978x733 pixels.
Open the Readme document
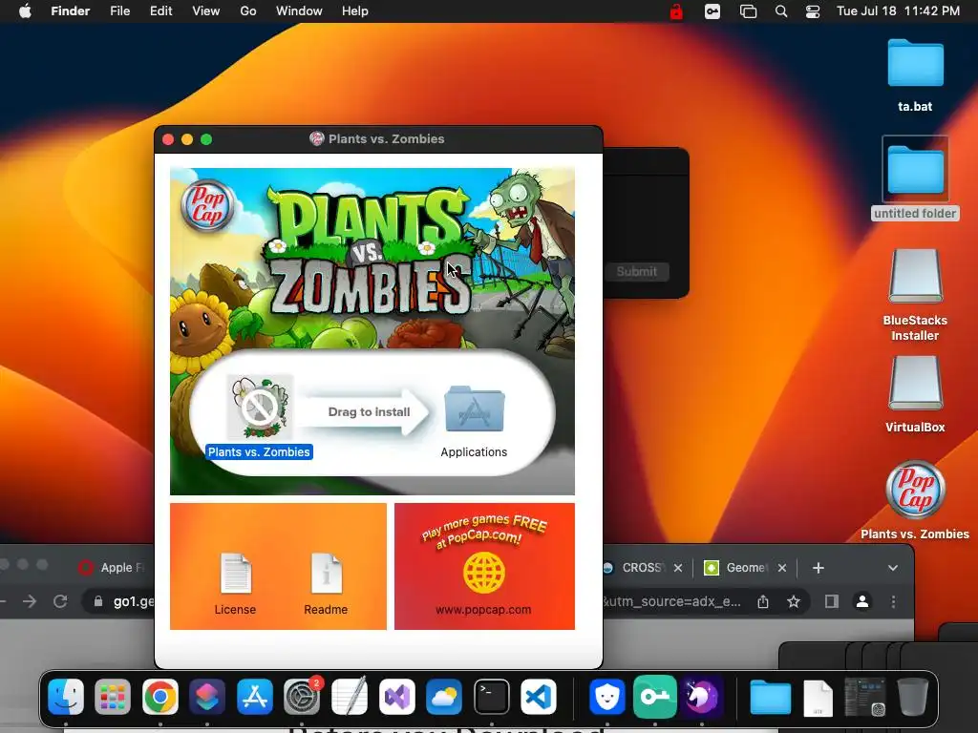(x=327, y=574)
